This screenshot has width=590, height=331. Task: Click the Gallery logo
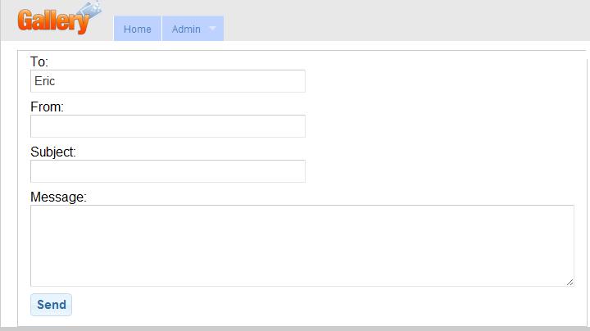pos(60,19)
